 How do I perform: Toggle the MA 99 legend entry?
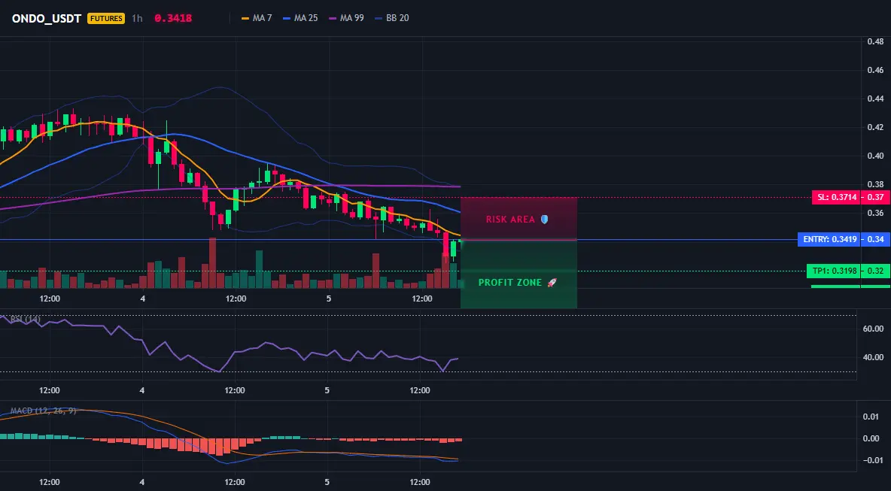(347, 18)
